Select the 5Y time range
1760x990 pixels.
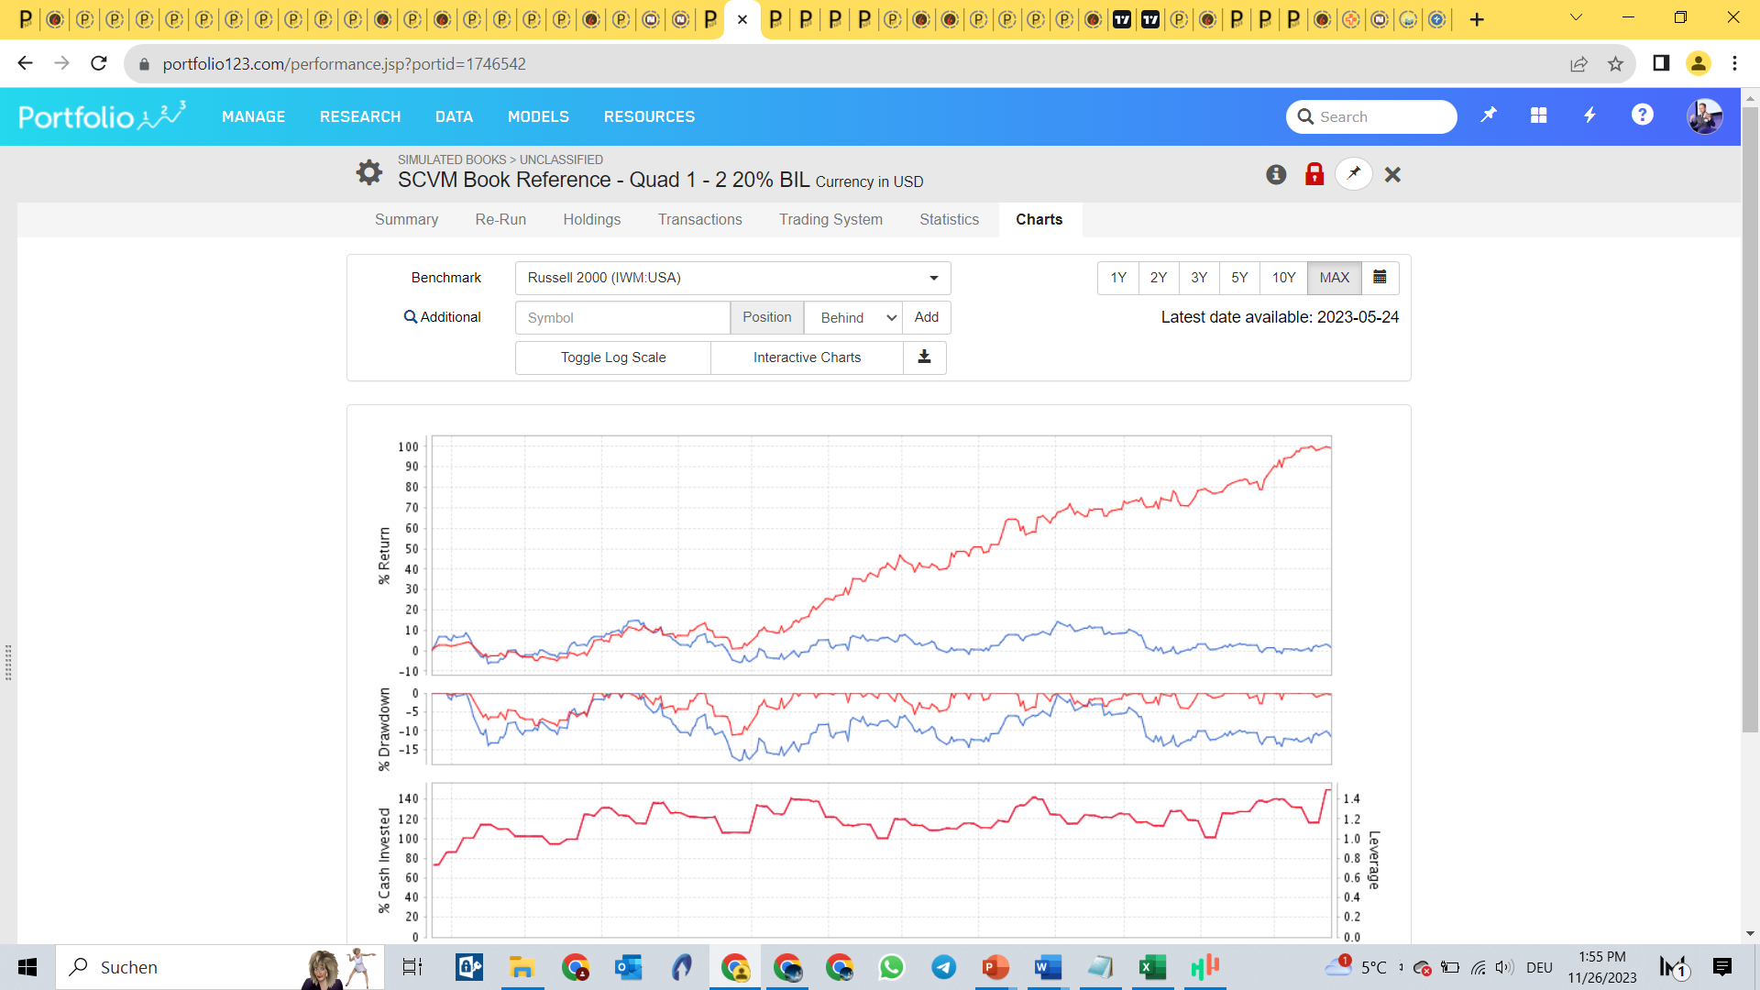pos(1239,277)
